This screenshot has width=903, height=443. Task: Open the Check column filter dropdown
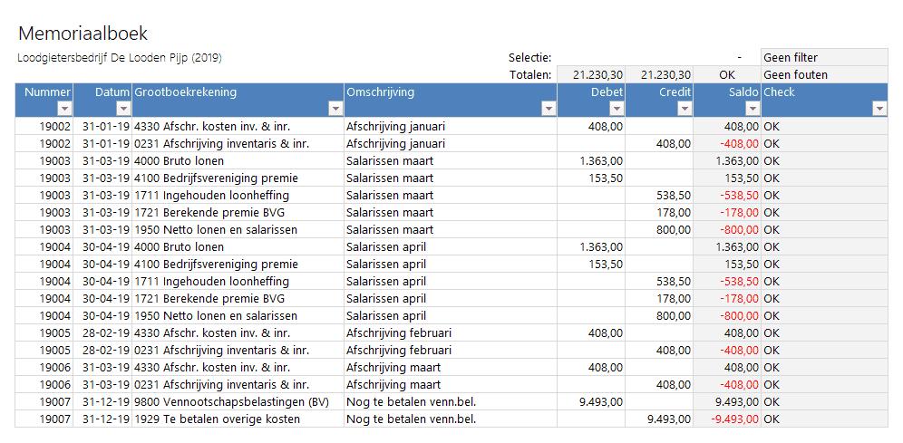879,109
